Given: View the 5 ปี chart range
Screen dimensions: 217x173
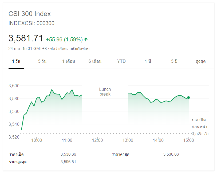Looking at the screenshot, I should 174,61.
